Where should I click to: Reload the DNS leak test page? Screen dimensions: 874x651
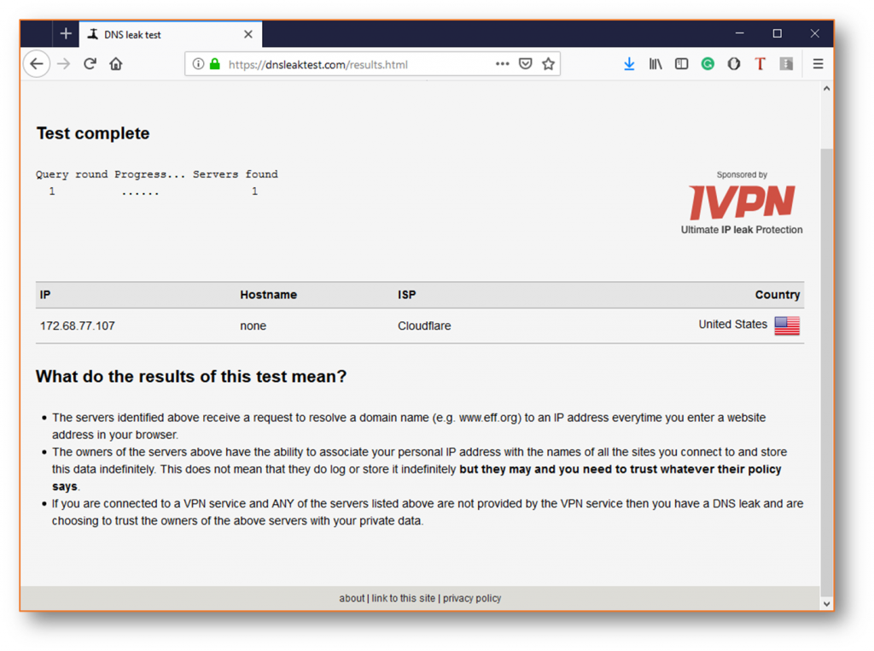[x=90, y=64]
